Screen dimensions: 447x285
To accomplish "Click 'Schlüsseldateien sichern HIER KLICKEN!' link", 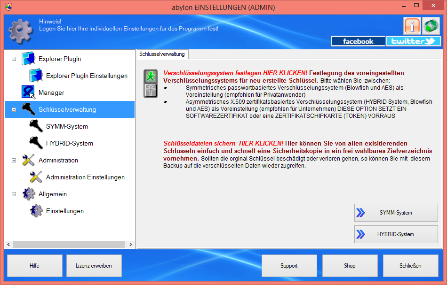I will (x=223, y=143).
